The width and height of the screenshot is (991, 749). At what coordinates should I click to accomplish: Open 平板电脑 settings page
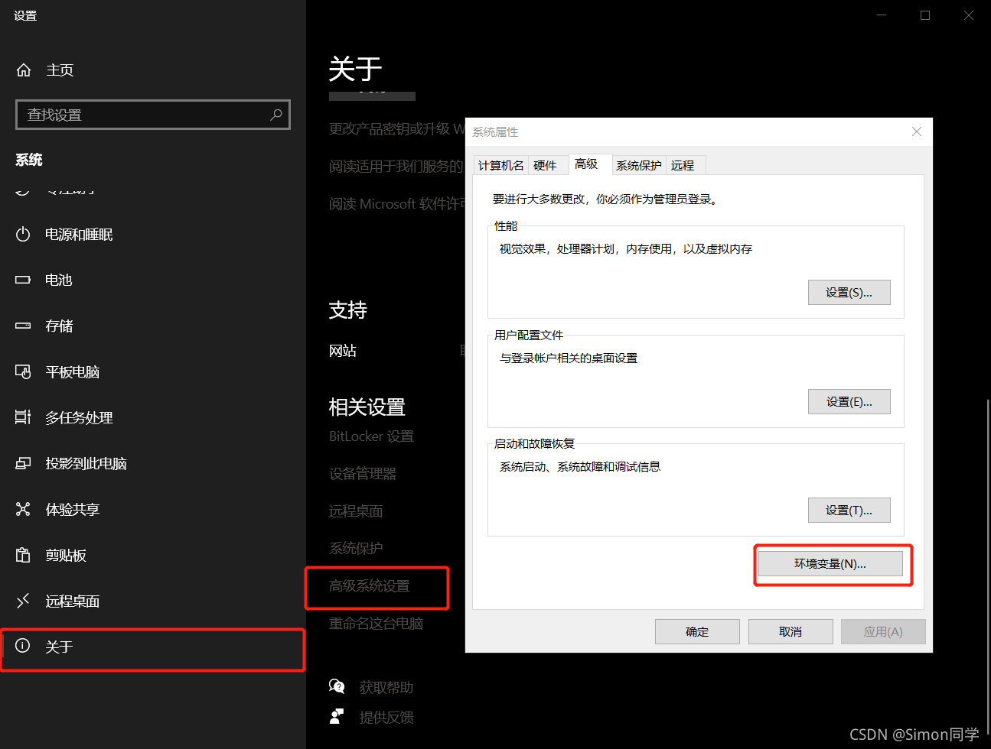pos(153,372)
